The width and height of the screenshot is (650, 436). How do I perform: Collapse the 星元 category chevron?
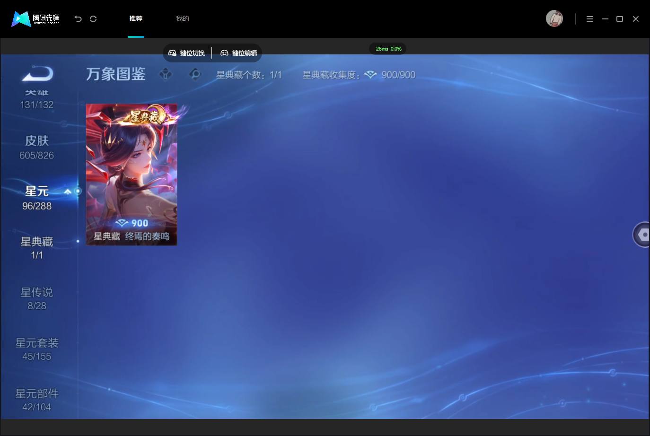pyautogui.click(x=68, y=192)
